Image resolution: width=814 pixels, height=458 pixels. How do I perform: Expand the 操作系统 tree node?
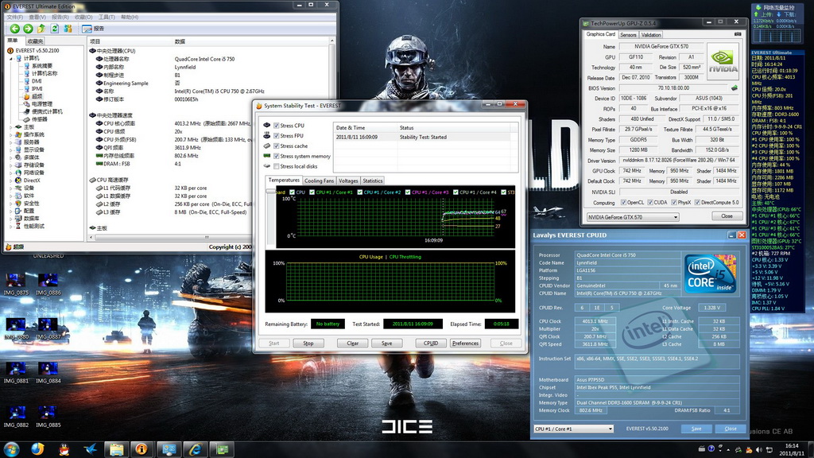coord(11,134)
